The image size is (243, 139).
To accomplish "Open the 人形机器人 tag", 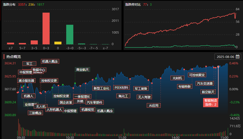I will (x=54, y=110).
